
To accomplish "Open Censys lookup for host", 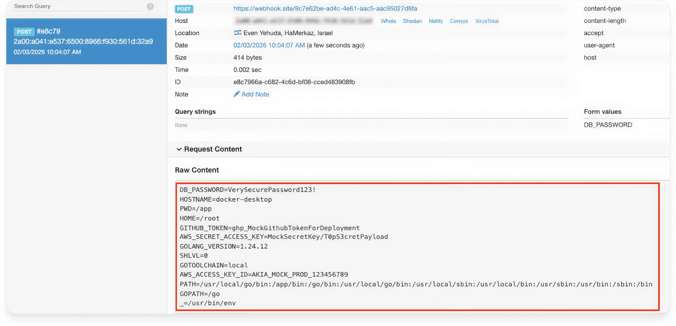I will [x=459, y=21].
